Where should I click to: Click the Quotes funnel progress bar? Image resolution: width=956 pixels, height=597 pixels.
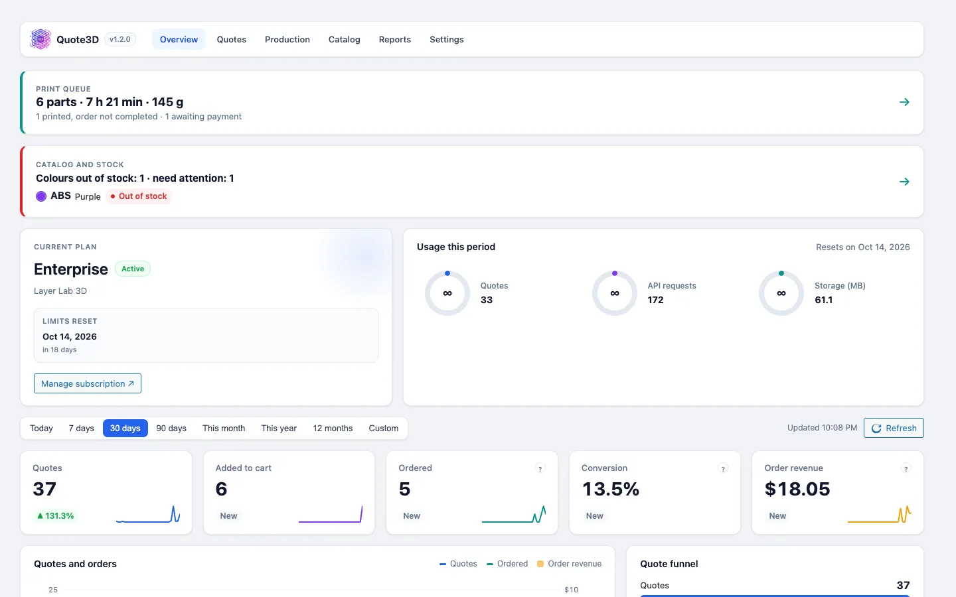775,596
